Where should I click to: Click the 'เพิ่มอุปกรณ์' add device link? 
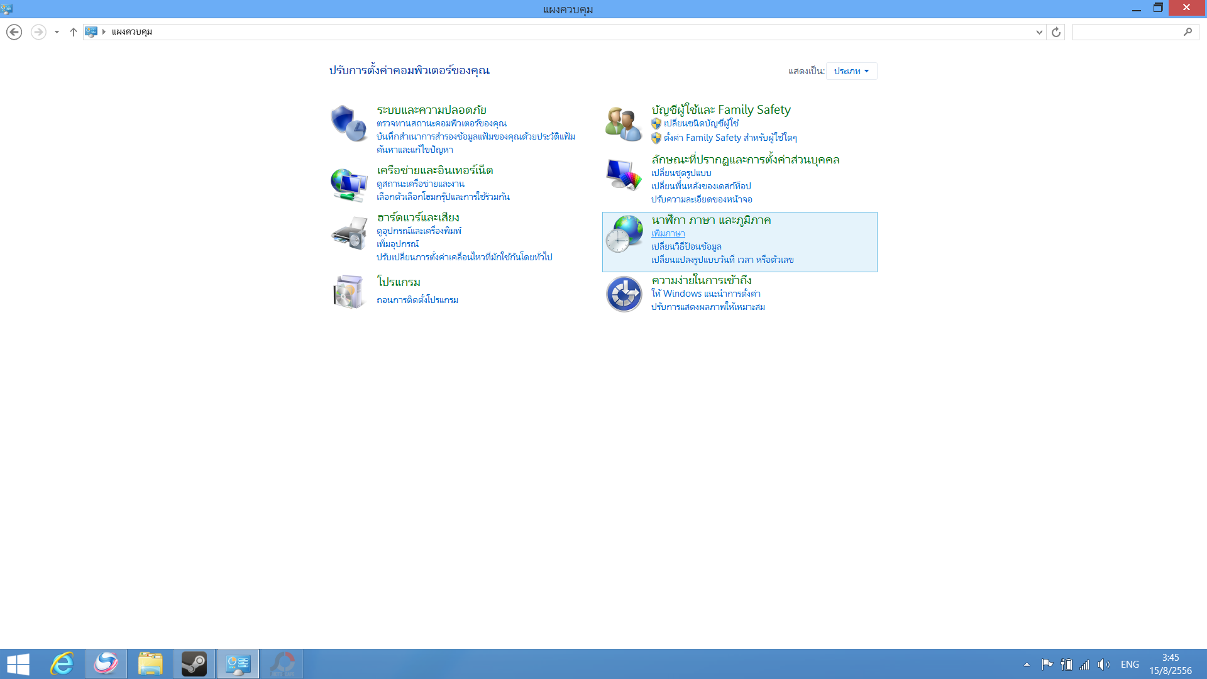pos(397,244)
